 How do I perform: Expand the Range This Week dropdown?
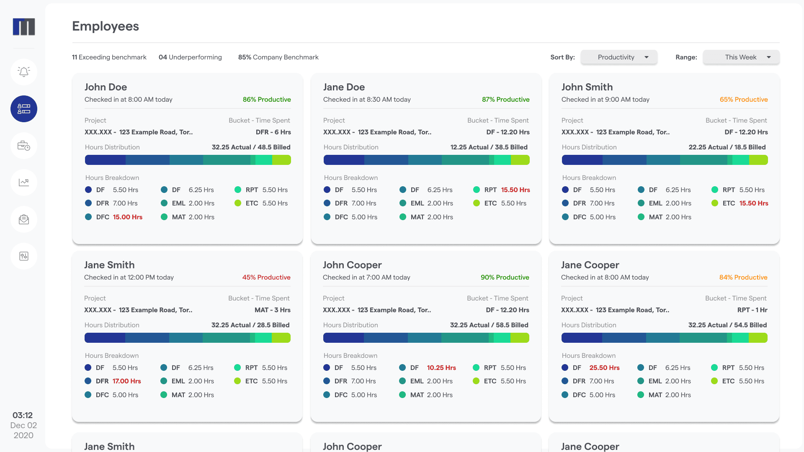tap(741, 57)
